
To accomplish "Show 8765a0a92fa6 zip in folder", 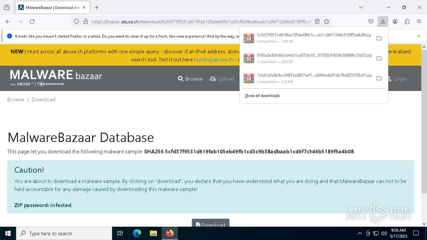I will [379, 58].
